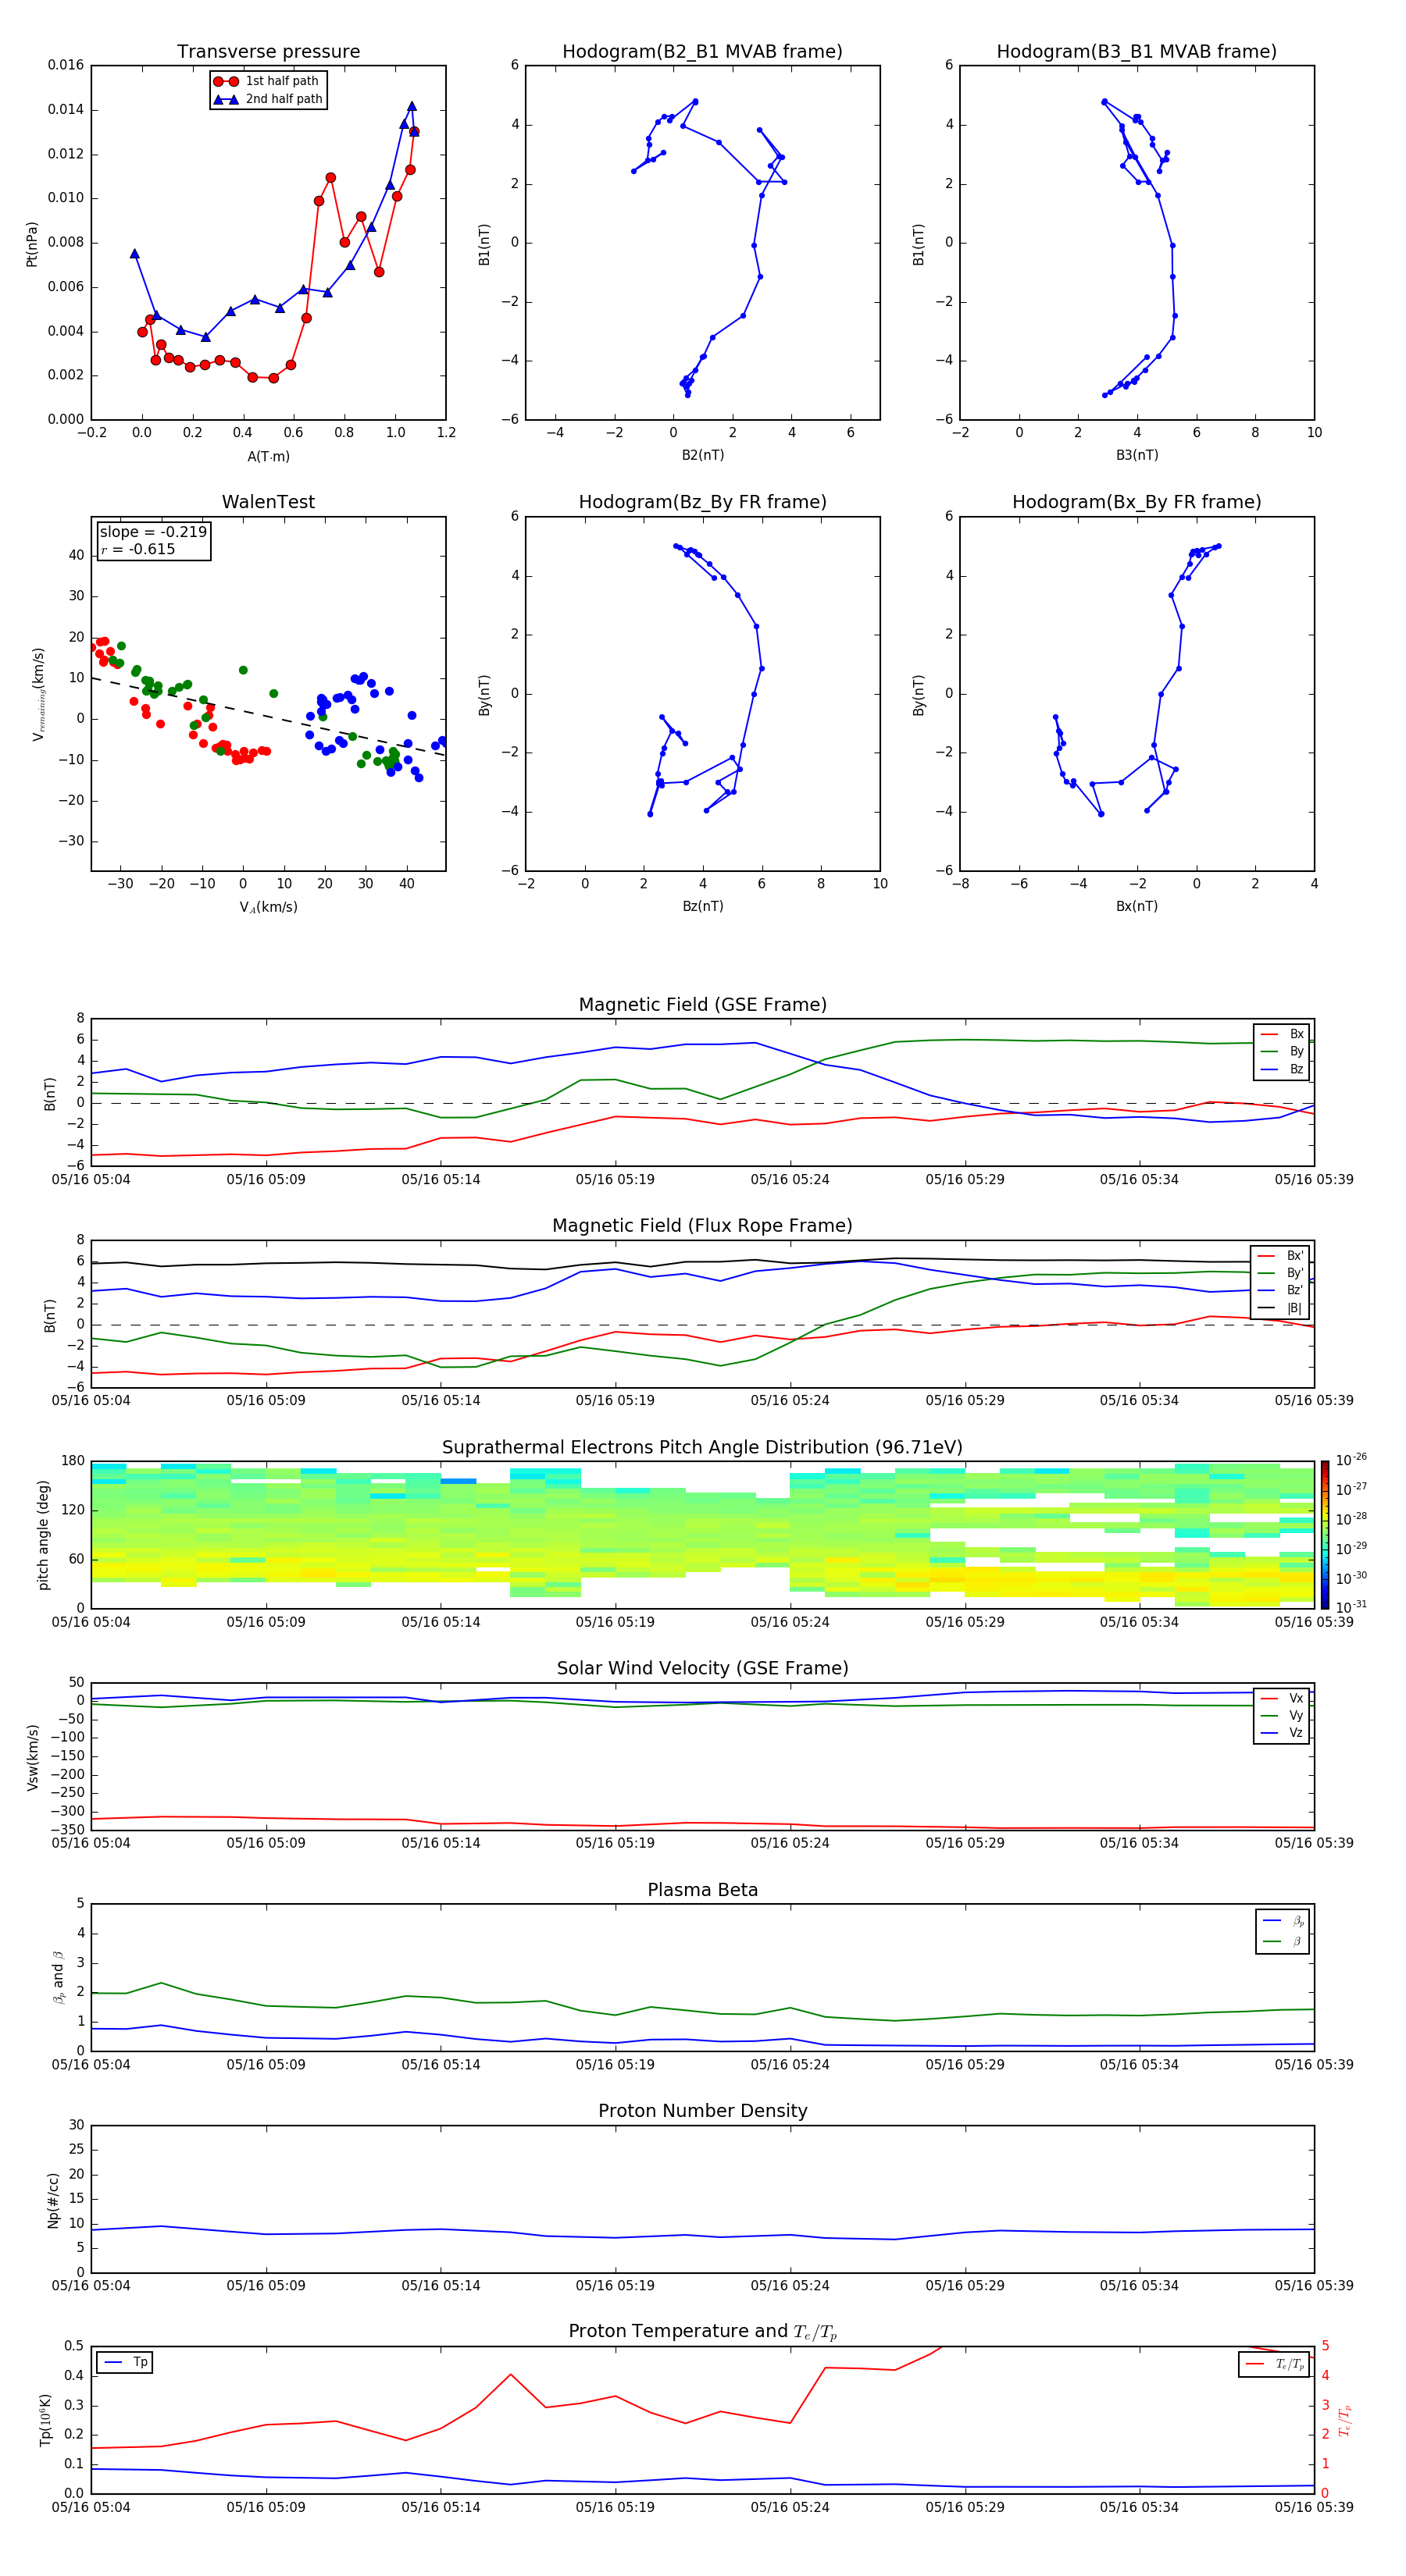This screenshot has height=2576, width=1406.
Task: Click 'Hodogram(B3_B1 MVAB frame)' title
Action: pyautogui.click(x=1137, y=51)
